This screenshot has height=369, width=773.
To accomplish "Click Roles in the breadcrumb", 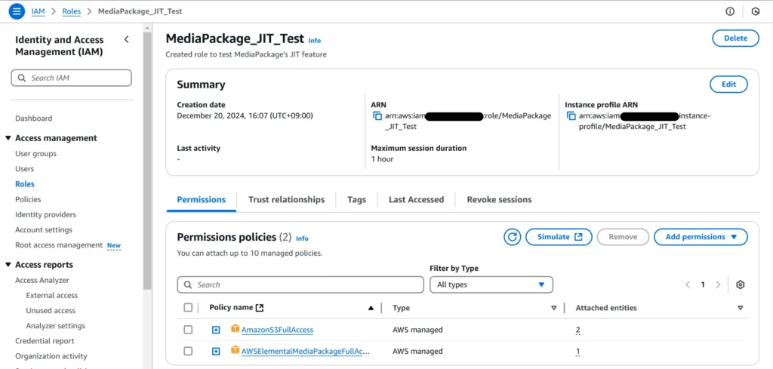I will (72, 11).
